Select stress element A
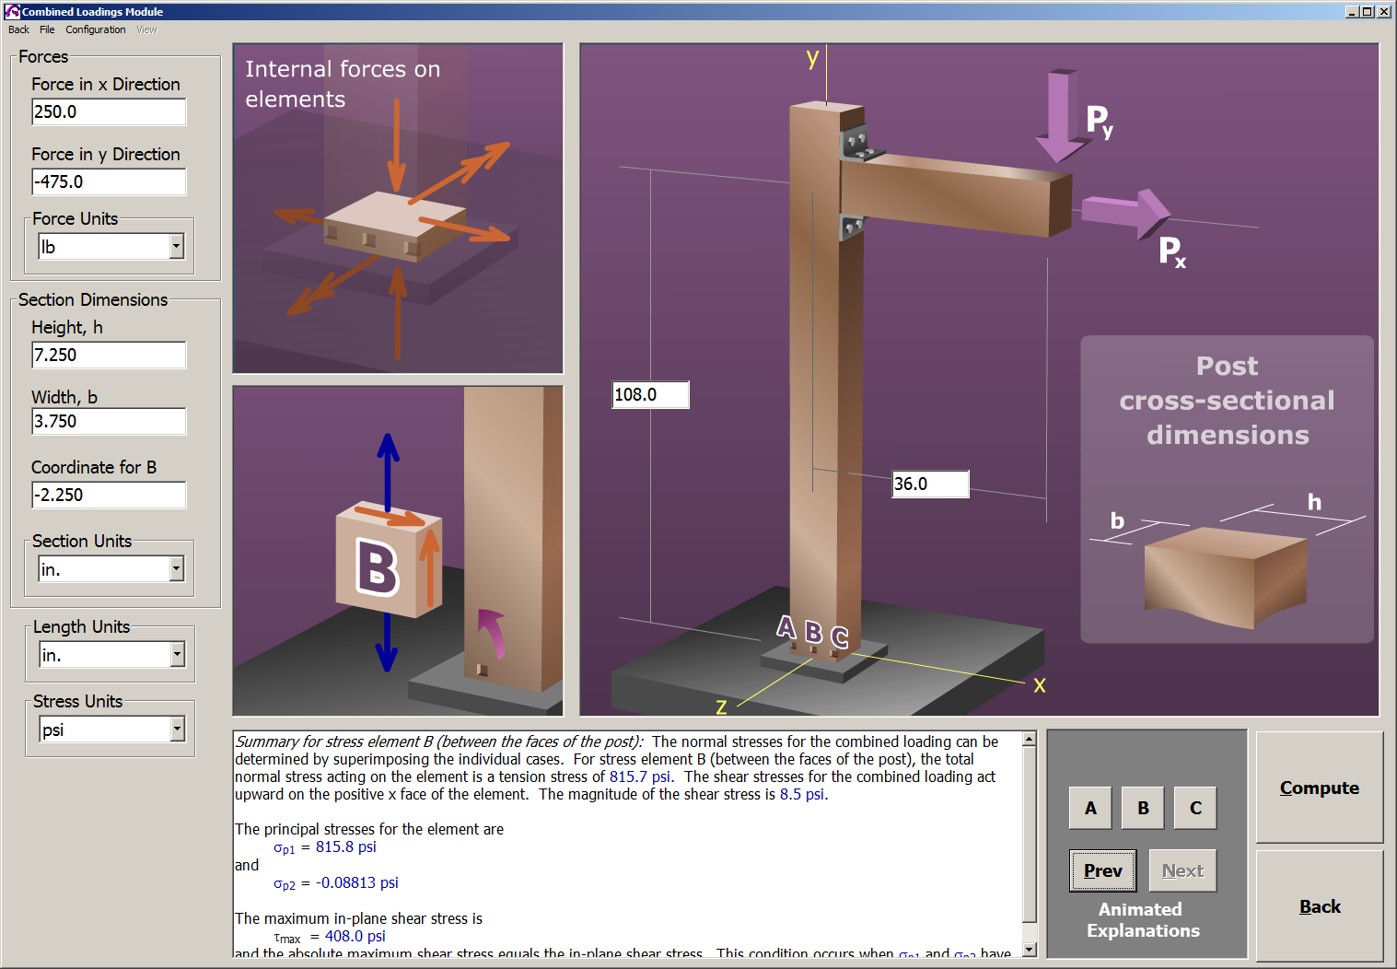This screenshot has height=969, width=1397. pyautogui.click(x=1089, y=808)
